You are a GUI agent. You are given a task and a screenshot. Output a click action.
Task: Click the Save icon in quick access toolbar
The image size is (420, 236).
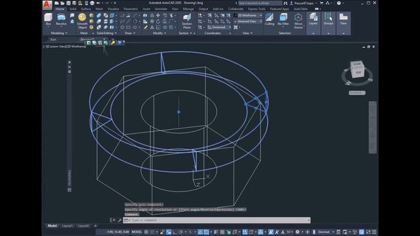tap(68, 3)
